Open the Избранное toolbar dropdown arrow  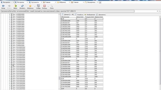click(35, 7)
